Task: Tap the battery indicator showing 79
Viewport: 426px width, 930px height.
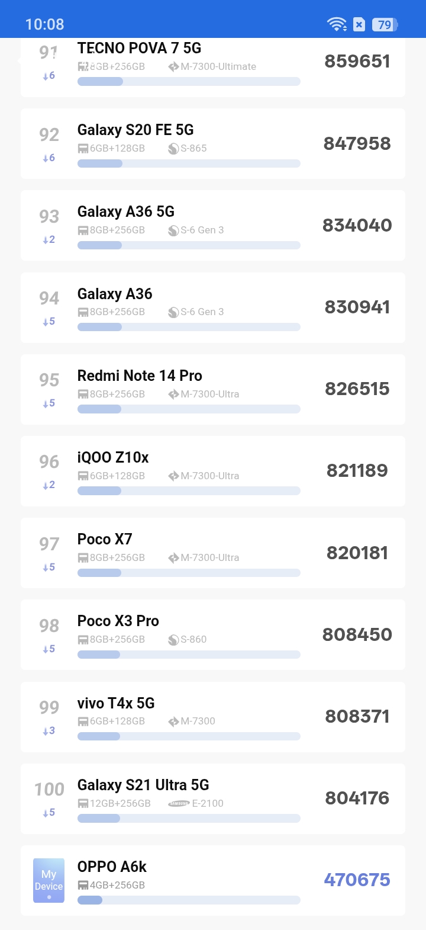Action: 385,24
